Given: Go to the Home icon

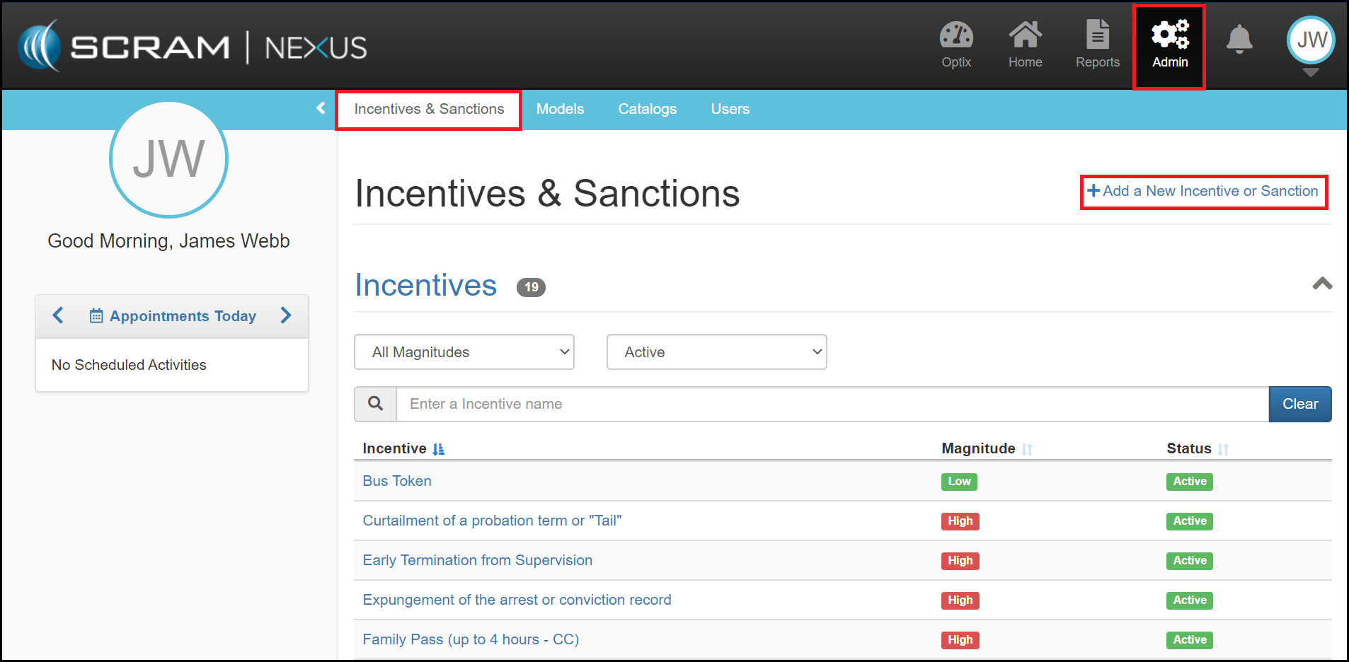Looking at the screenshot, I should [x=1025, y=35].
